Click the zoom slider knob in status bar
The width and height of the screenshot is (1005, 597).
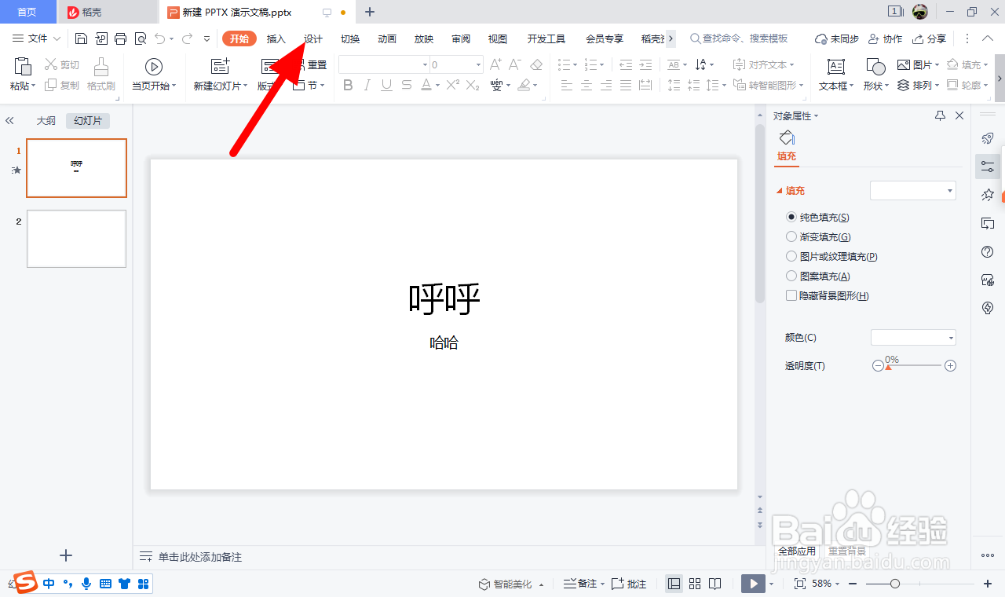895,584
